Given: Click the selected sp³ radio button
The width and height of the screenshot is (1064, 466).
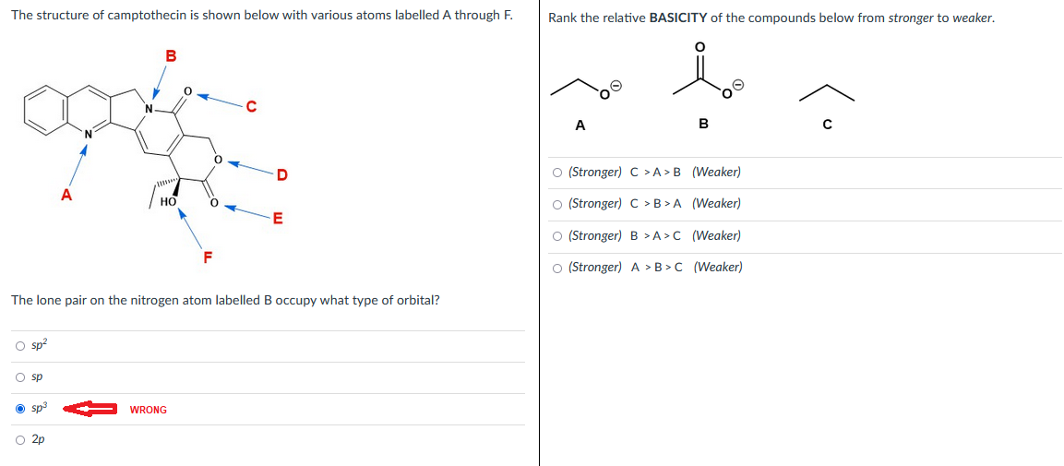Looking at the screenshot, I should 19,409.
